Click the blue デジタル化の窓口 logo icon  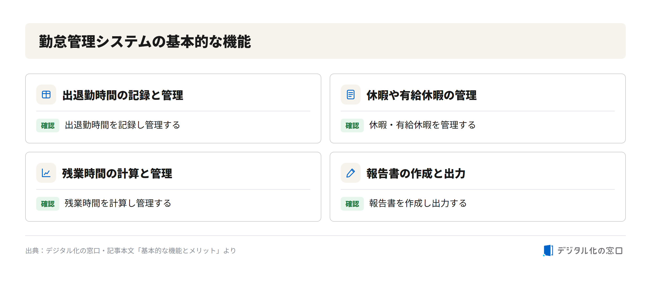(548, 251)
